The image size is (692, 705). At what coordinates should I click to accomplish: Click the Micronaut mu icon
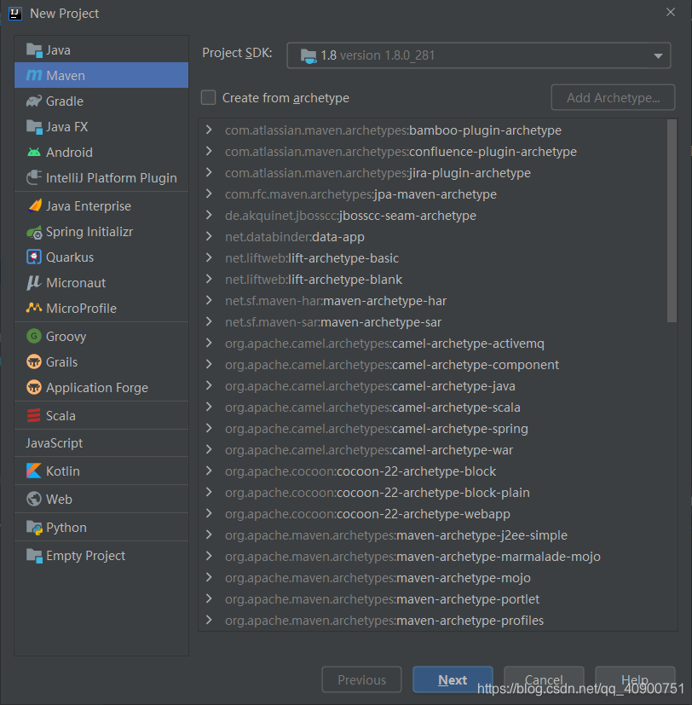(34, 283)
